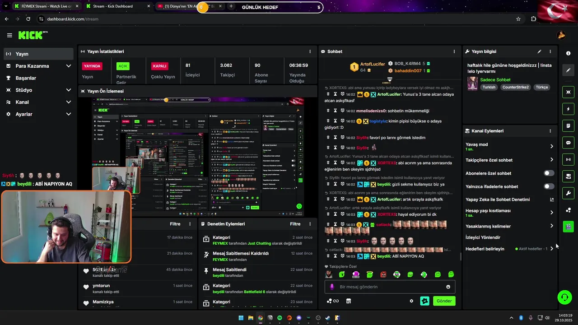The image size is (578, 325).
Task: Open the external link for Yapay Zeka ile Sohbet Denetimi
Action: click(552, 200)
